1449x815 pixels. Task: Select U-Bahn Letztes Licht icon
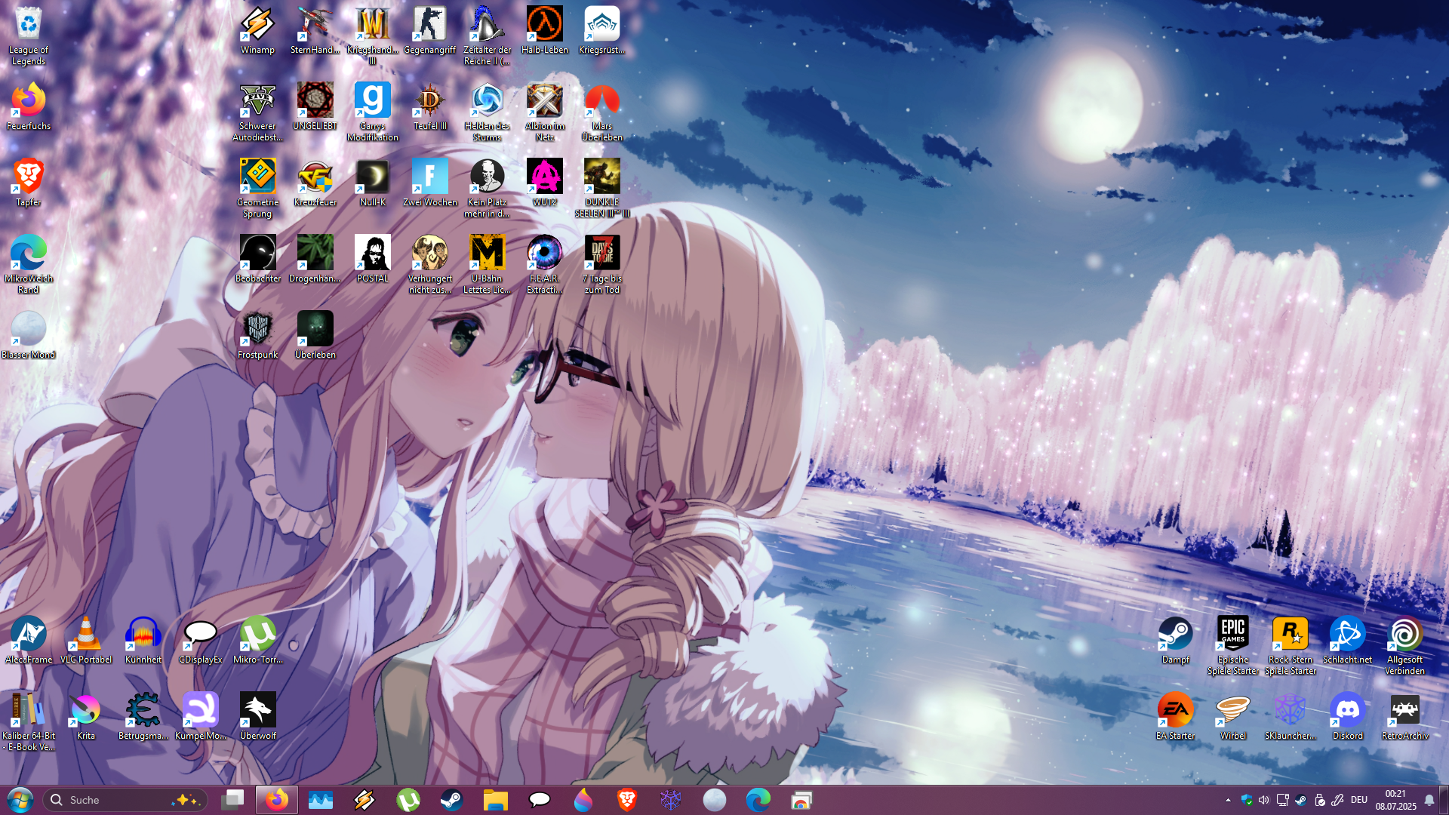point(488,264)
